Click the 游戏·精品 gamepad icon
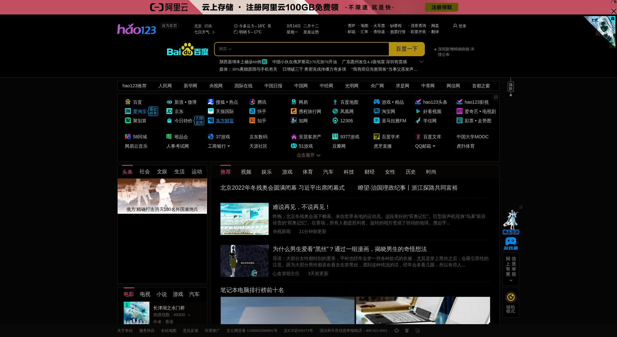The image size is (617, 337). click(x=377, y=102)
